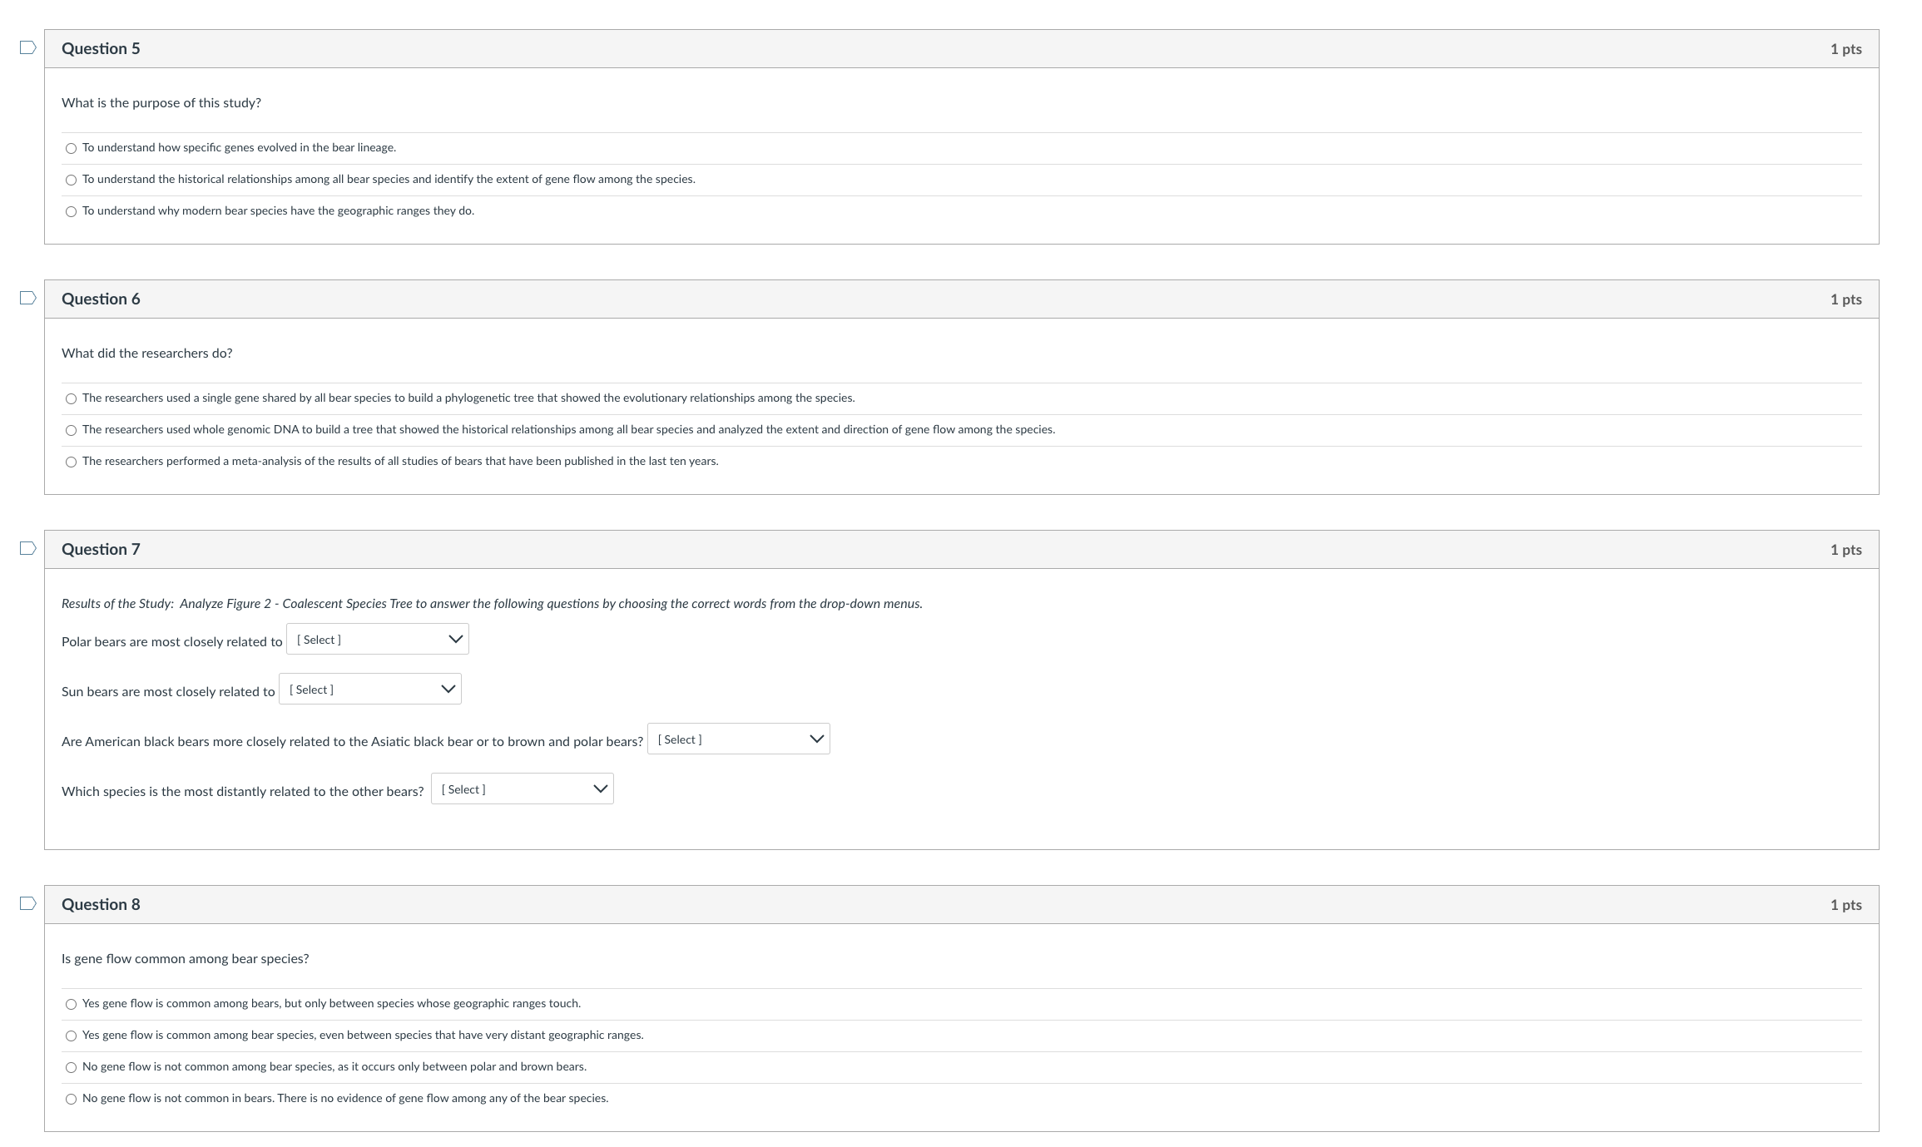Select meta-analysis option in Question 6
The height and width of the screenshot is (1147, 1922).
[x=71, y=460]
